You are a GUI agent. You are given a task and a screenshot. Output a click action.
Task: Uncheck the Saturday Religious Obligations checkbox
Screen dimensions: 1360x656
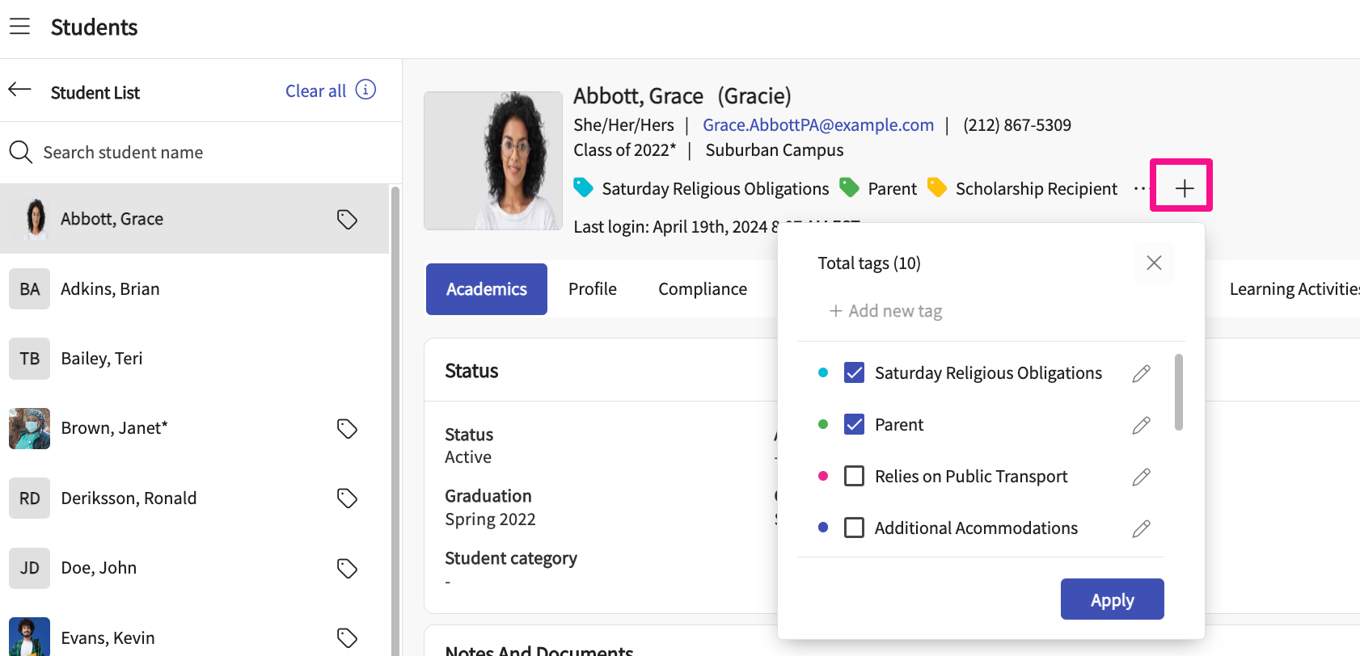pyautogui.click(x=854, y=372)
